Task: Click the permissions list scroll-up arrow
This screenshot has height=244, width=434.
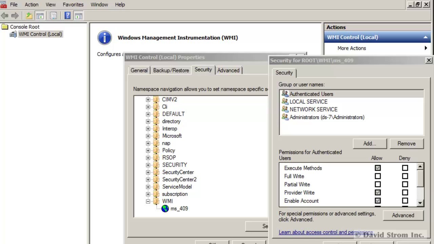Action: 420,166
